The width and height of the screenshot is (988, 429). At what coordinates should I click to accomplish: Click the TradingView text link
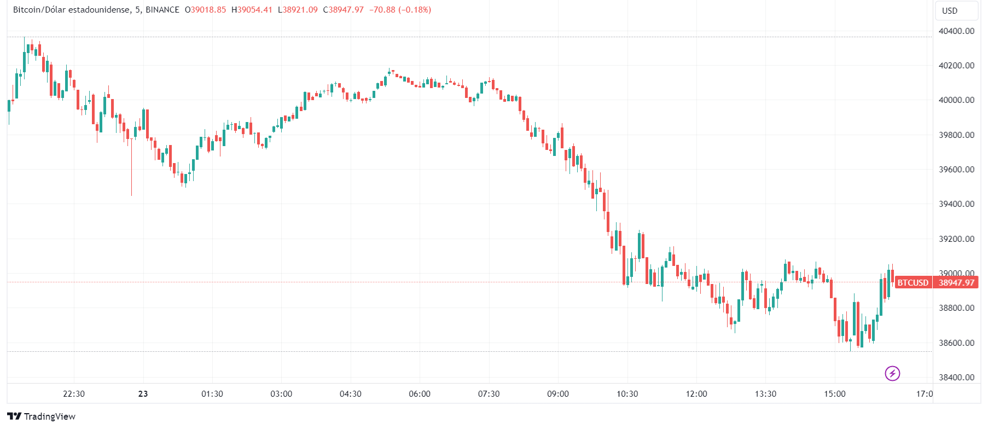coord(50,416)
